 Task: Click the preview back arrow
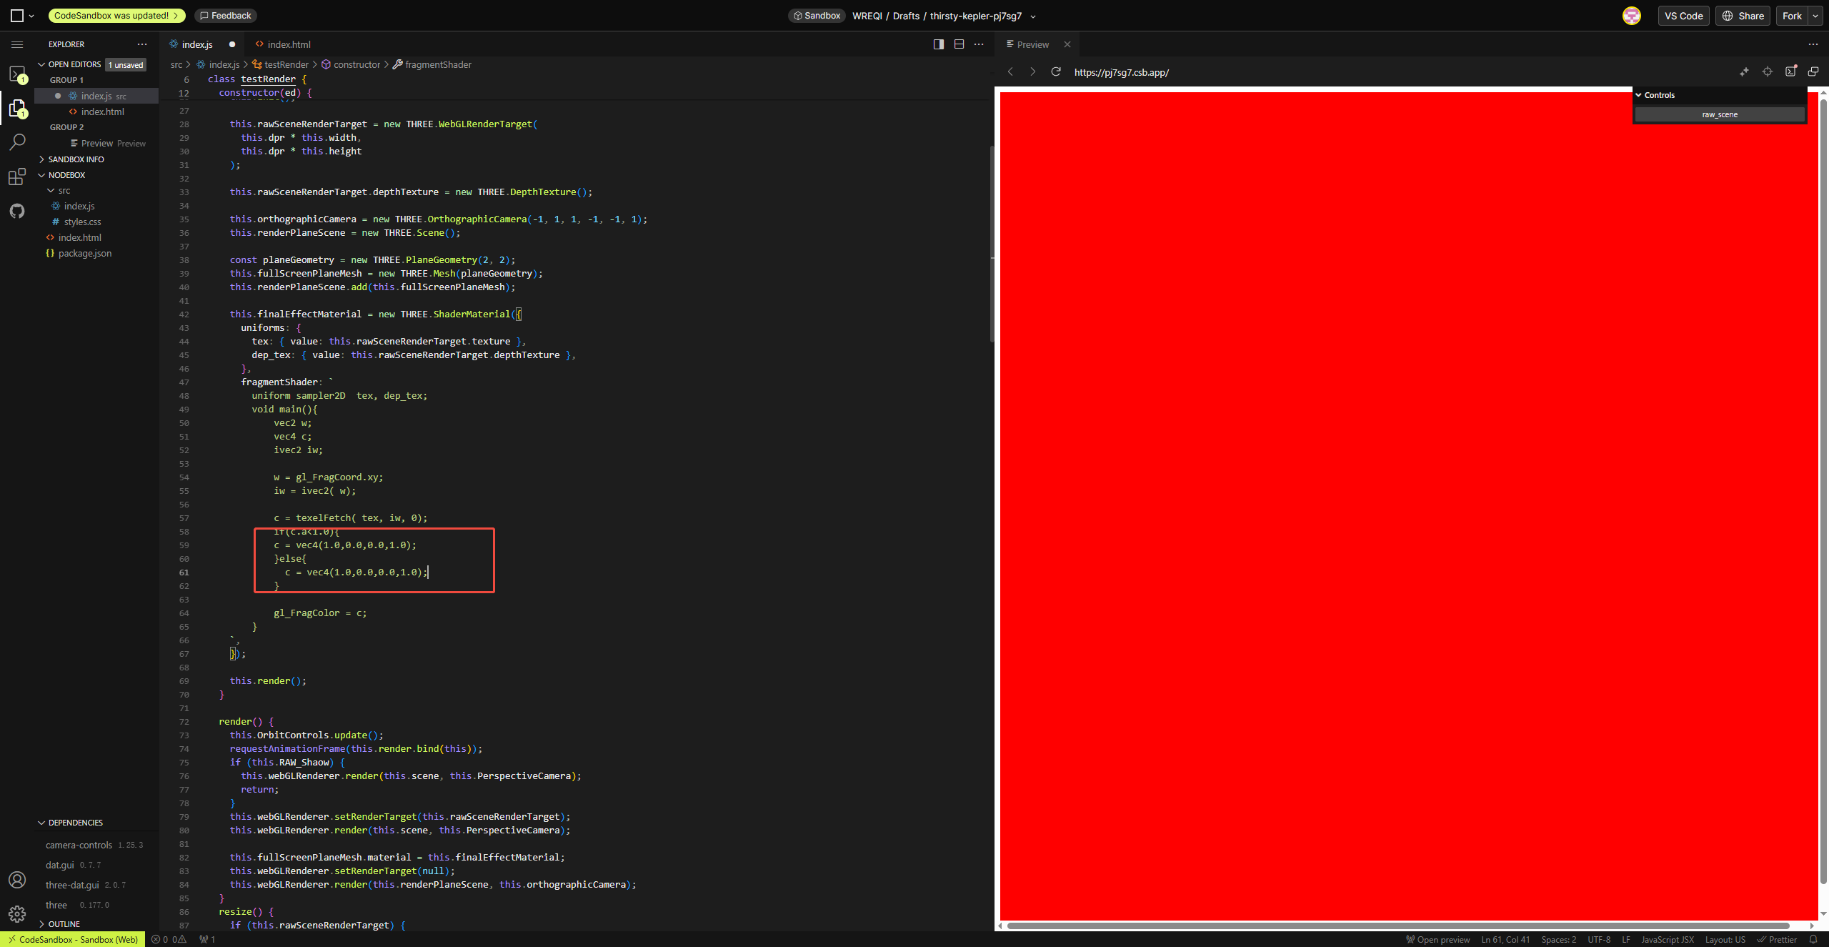(1010, 71)
